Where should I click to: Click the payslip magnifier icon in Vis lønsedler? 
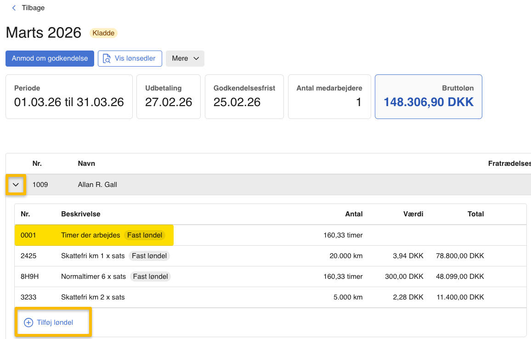pos(107,59)
